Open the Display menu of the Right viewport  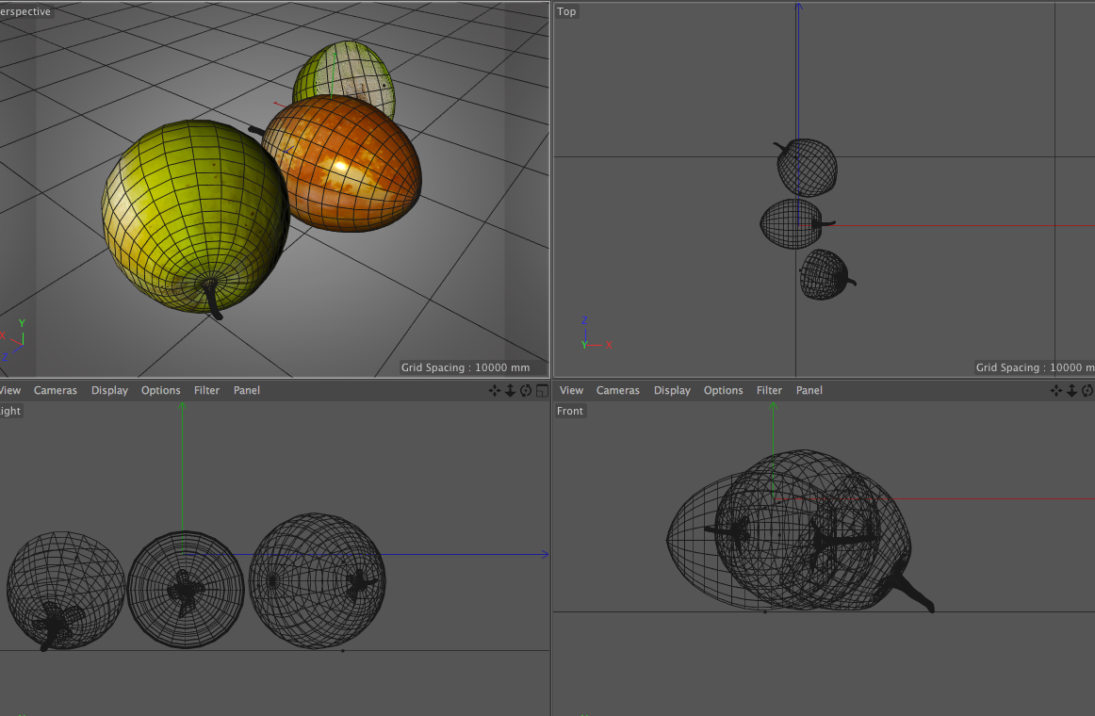(109, 390)
